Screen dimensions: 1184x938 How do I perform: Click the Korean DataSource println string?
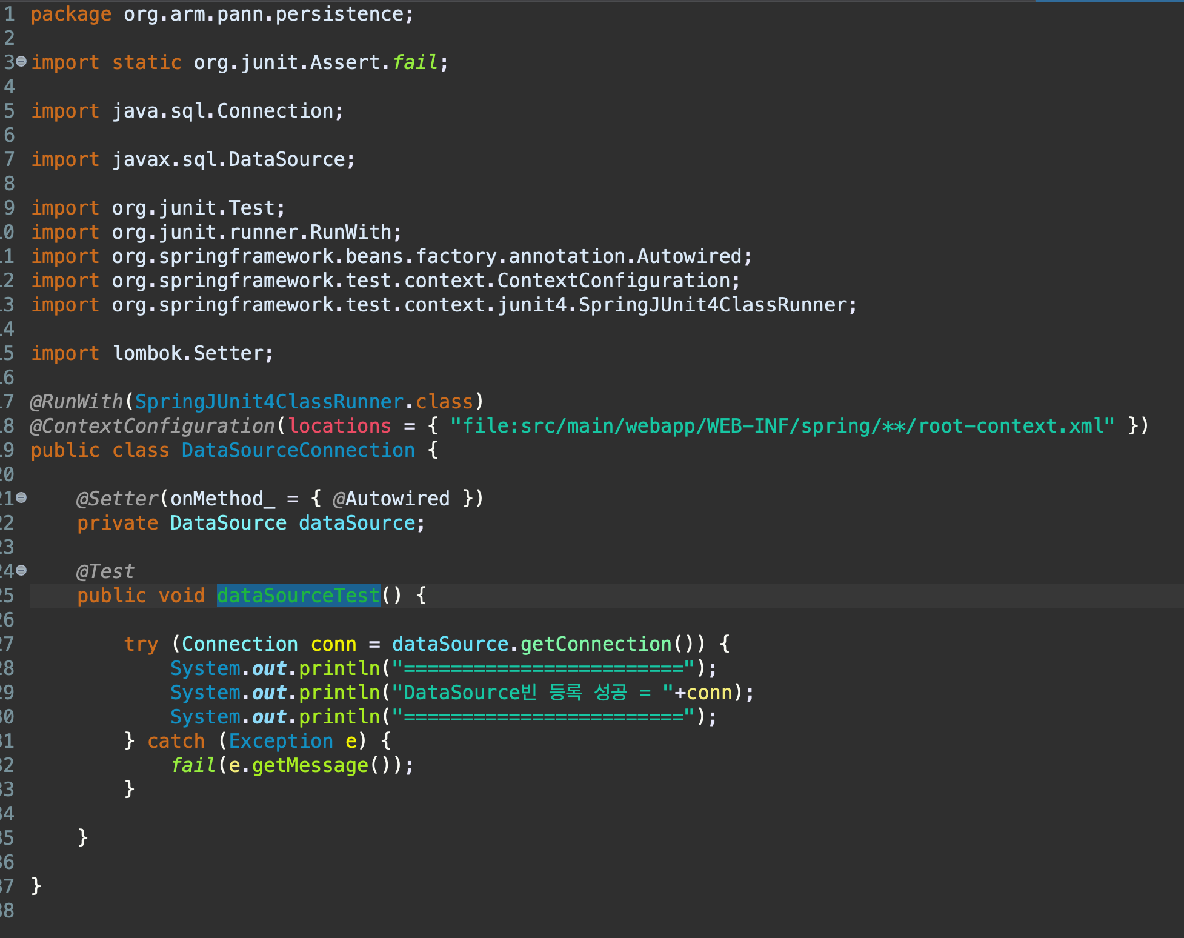[x=532, y=693]
